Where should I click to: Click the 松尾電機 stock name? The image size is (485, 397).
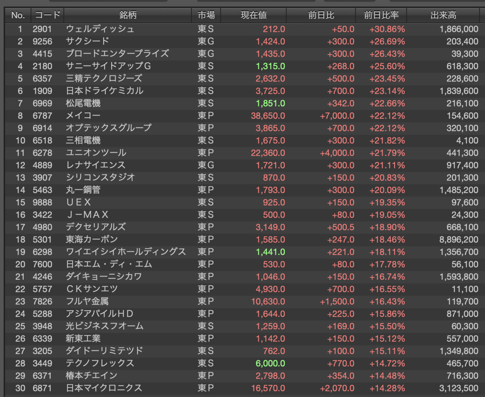[83, 103]
